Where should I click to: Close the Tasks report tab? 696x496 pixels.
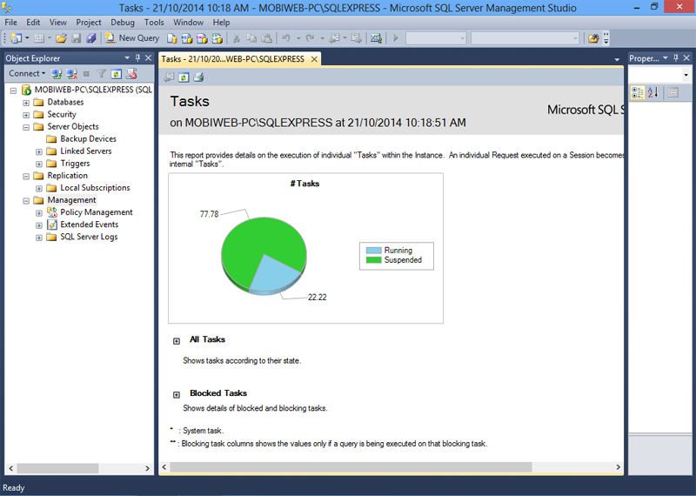314,59
